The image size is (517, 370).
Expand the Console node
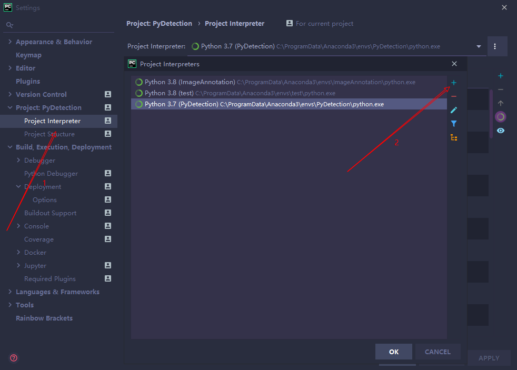[x=18, y=226]
